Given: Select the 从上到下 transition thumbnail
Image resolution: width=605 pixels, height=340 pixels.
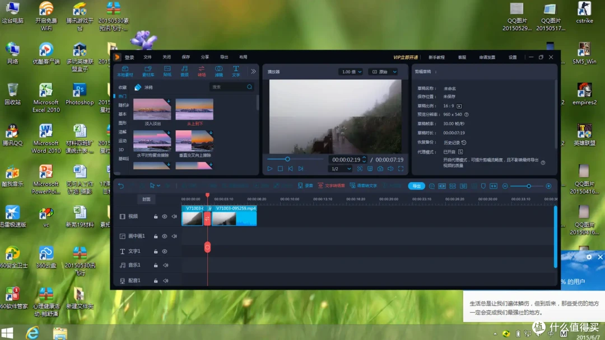Looking at the screenshot, I should coord(194,110).
